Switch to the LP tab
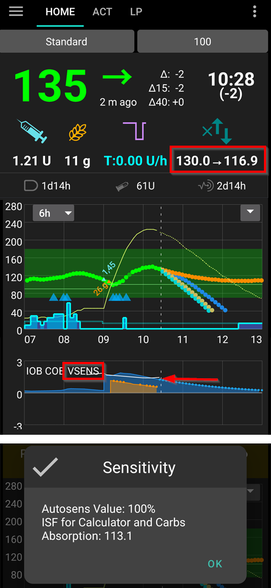The image size is (271, 588). 136,11
